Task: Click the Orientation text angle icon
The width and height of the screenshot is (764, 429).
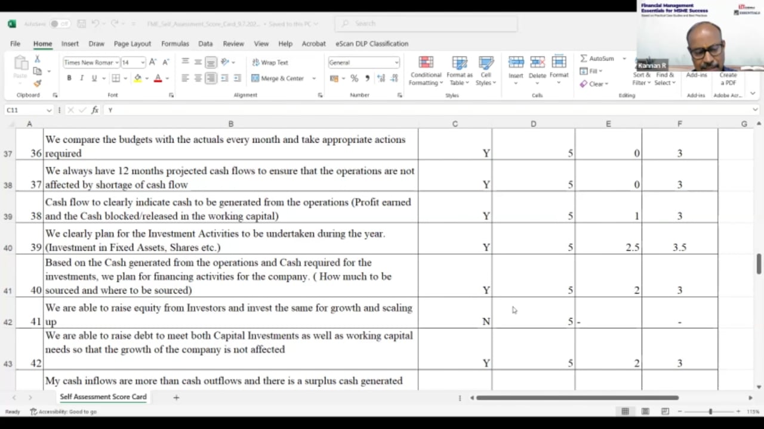Action: pyautogui.click(x=224, y=62)
